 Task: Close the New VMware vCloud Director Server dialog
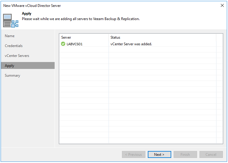click(x=222, y=5)
